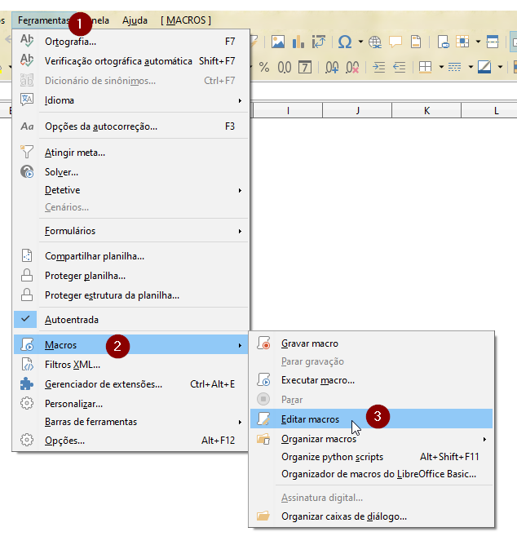Viewport: 517px width, 545px height.
Task: Click the puzzle-piece extensões icon
Action: 27,383
